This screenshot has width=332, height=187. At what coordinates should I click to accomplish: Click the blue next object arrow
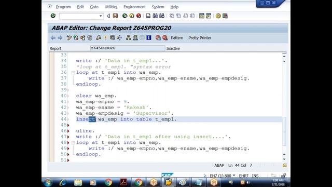click(60, 38)
